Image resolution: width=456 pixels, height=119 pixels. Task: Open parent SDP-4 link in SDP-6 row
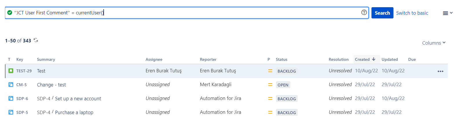click(x=43, y=99)
